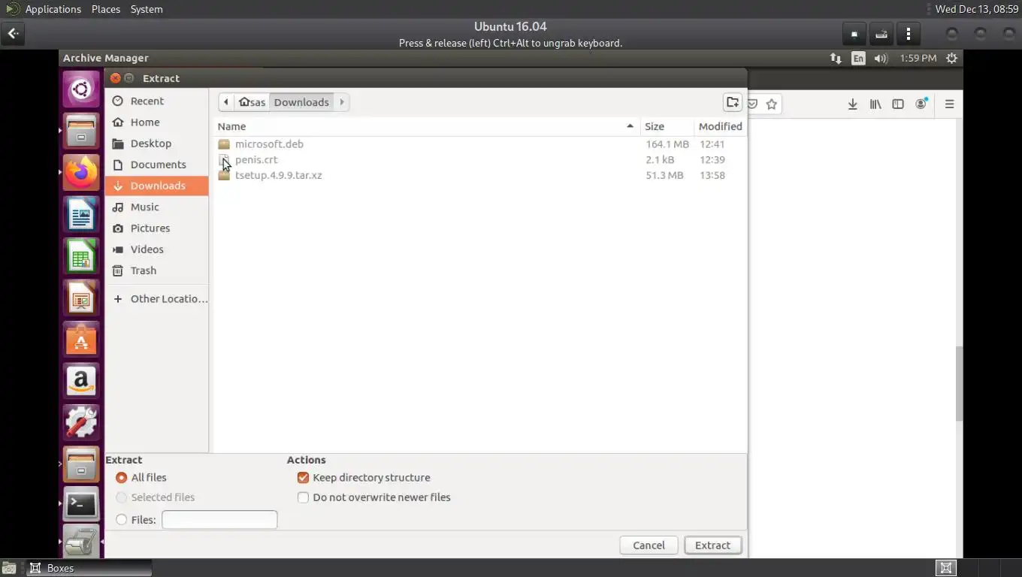Screen dimensions: 1022x577
Task: Go to Videos in sidebar
Action: tap(156, 249)
